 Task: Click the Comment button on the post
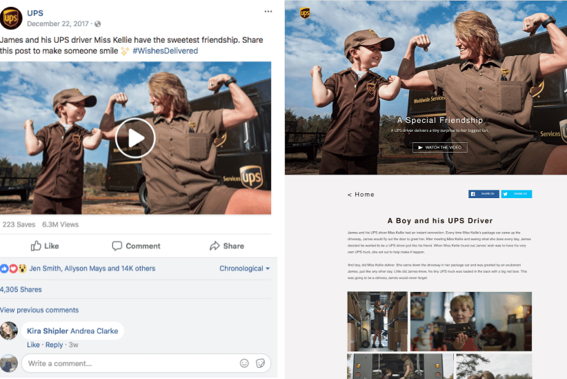[136, 246]
